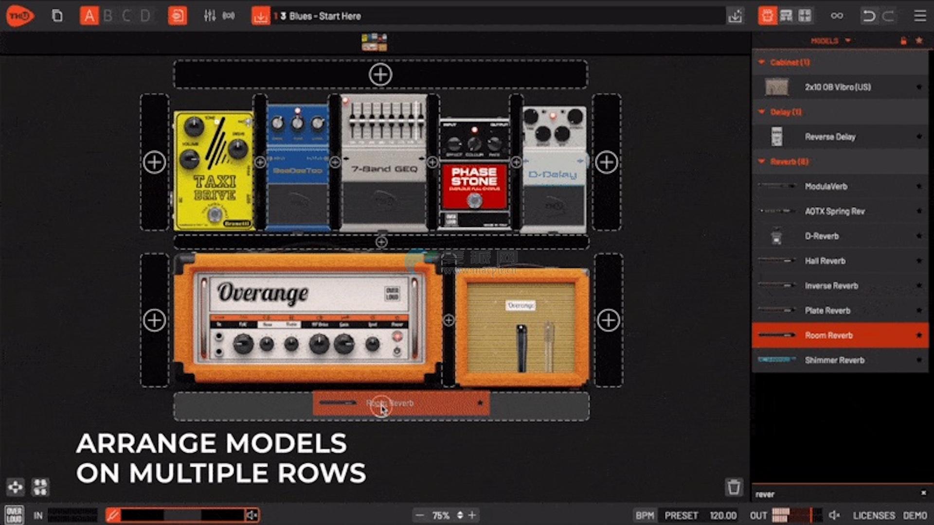This screenshot has height=525, width=934.
Task: Open the Models dropdown
Action: 830,41
